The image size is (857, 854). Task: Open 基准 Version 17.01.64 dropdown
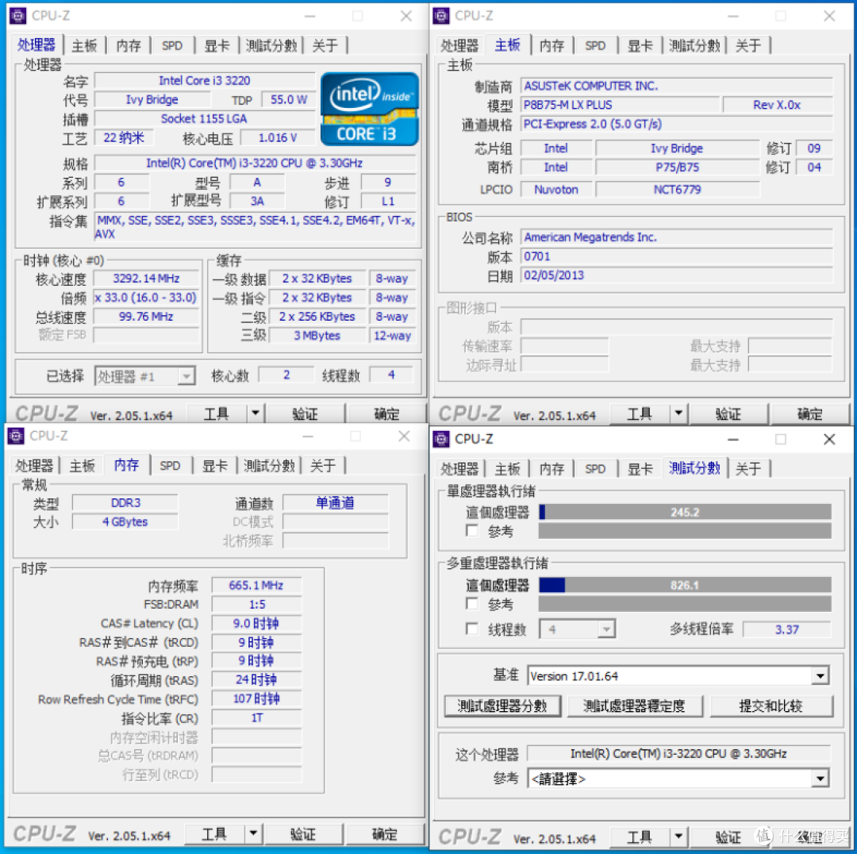[x=678, y=675]
